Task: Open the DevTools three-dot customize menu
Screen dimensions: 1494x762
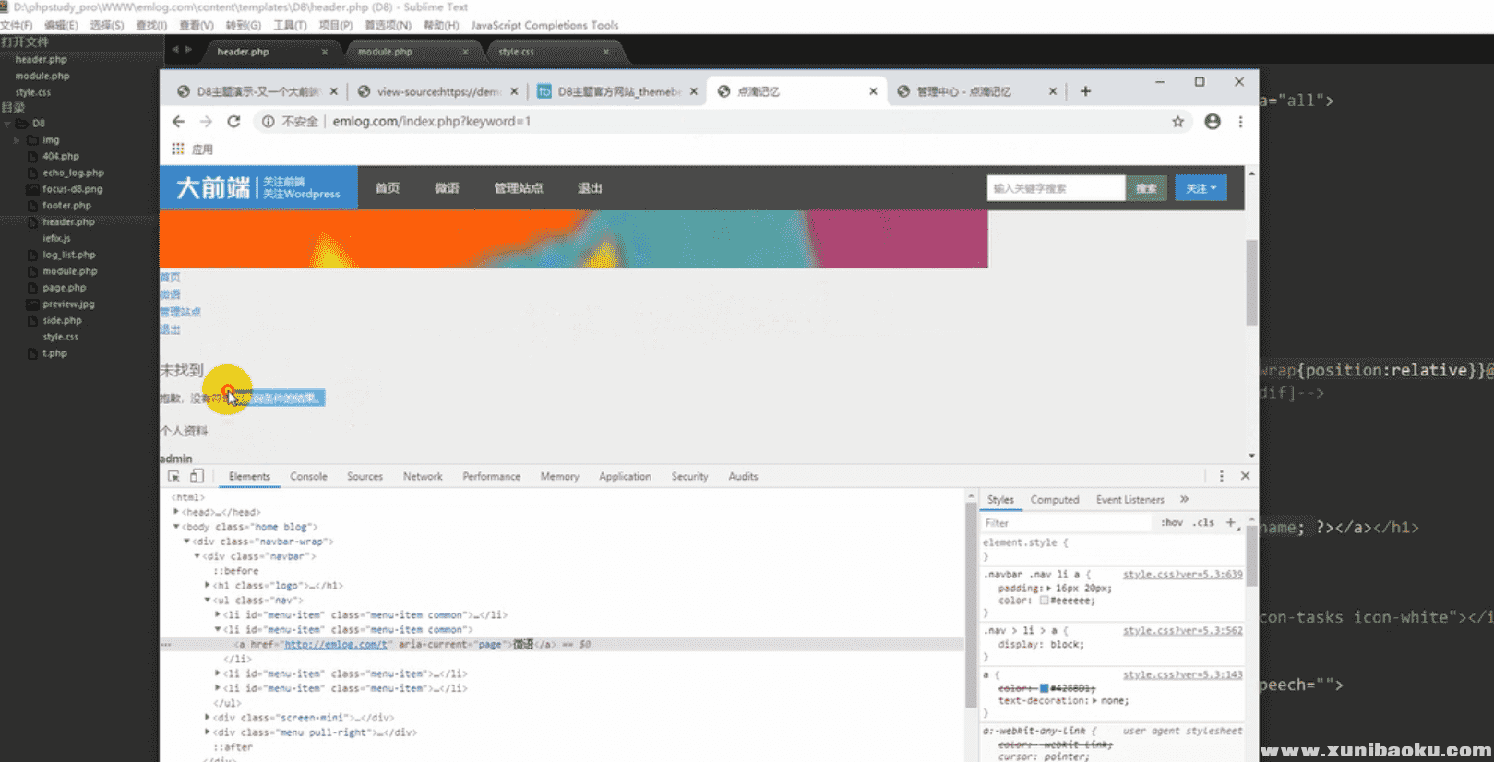Action: [1221, 476]
